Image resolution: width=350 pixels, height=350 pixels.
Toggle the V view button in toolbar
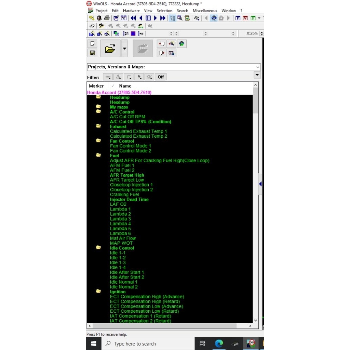point(245,18)
